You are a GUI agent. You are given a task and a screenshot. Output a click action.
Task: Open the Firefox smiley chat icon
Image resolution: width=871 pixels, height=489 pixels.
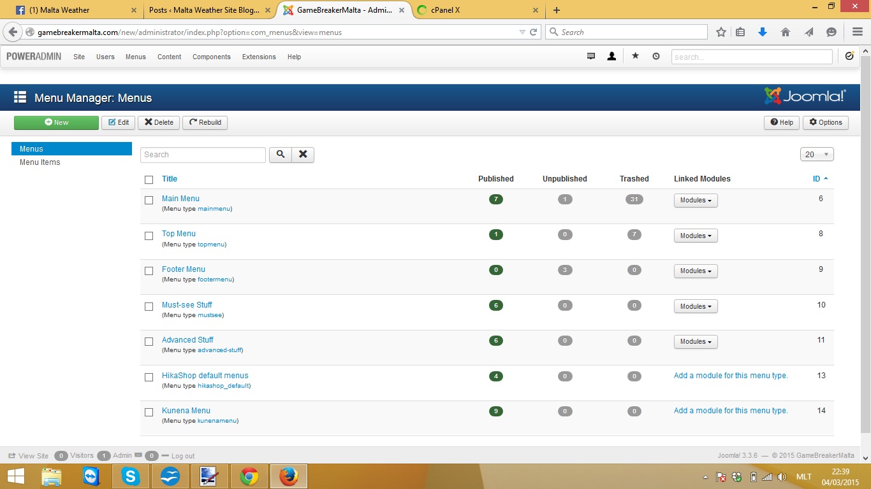[x=831, y=32]
